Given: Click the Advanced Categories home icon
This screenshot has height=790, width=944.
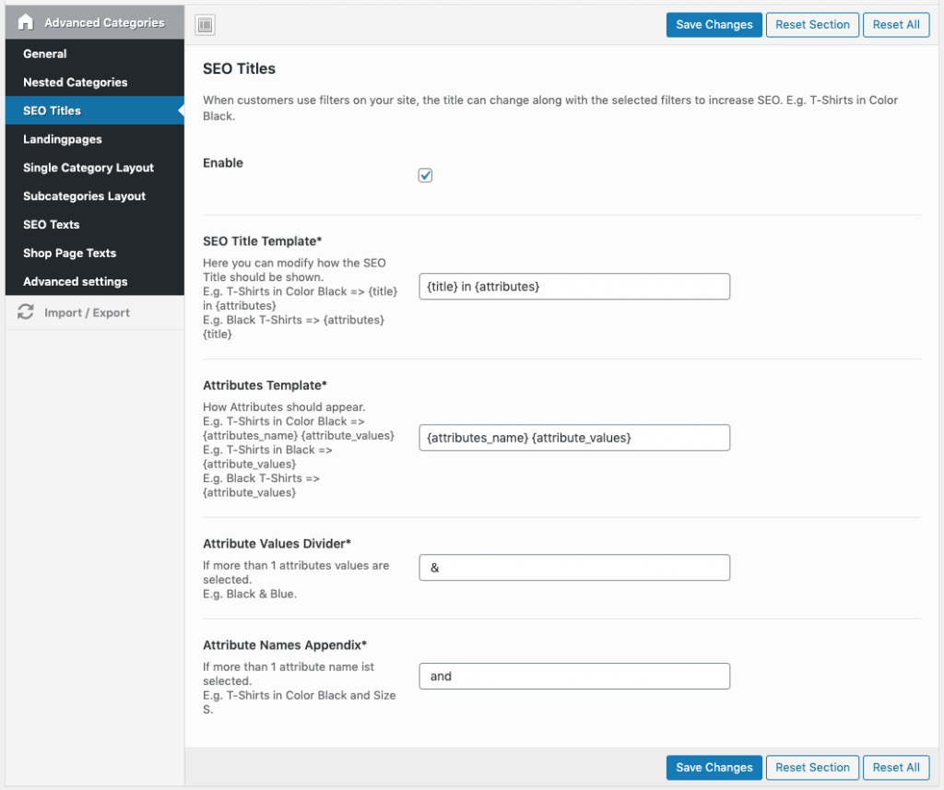Looking at the screenshot, I should tap(25, 23).
